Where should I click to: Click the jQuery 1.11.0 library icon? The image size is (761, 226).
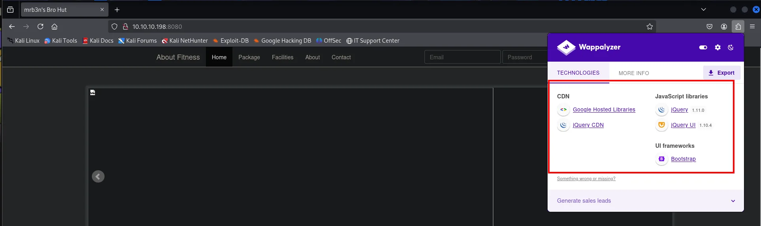tap(662, 109)
